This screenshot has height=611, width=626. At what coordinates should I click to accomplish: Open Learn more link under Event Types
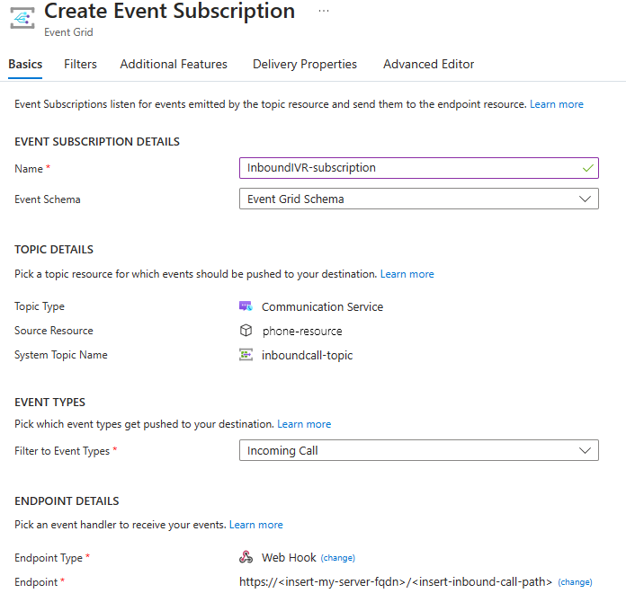point(304,424)
